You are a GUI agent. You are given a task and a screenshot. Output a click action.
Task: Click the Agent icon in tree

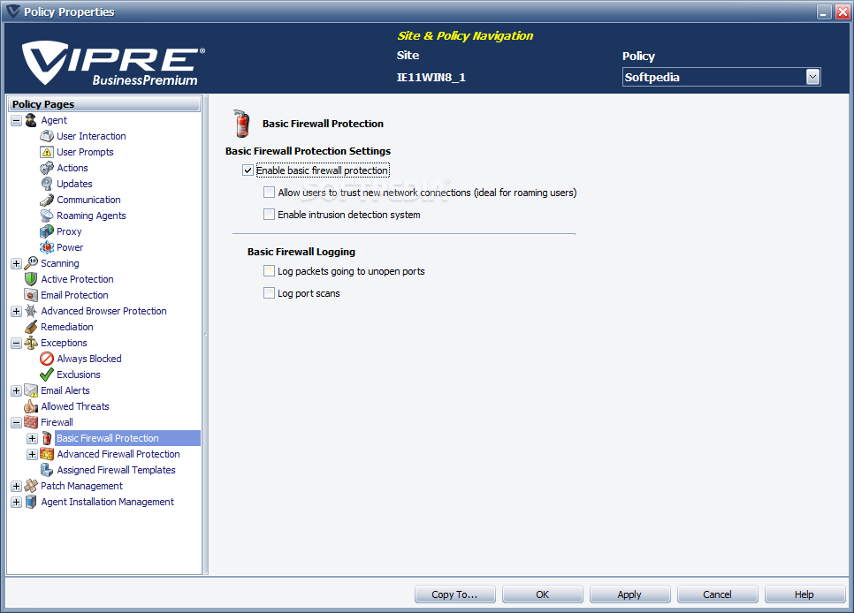click(31, 120)
